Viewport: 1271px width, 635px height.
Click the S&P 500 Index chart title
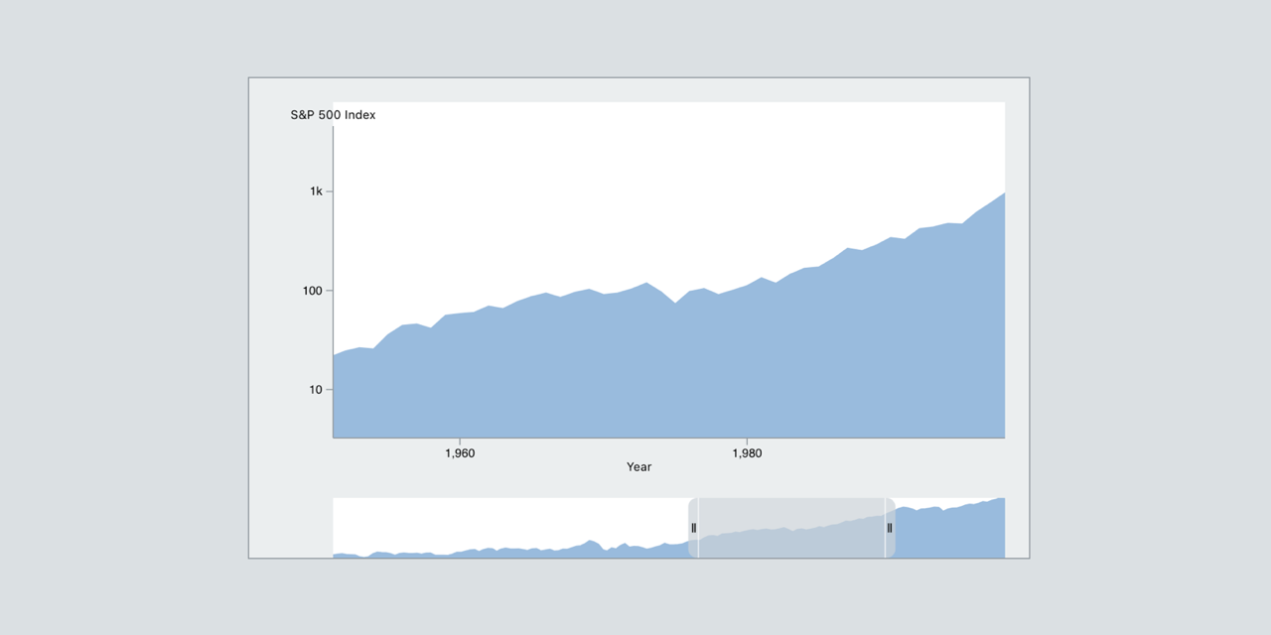click(332, 114)
